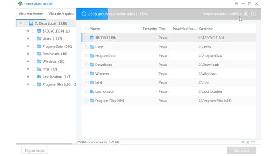
Task: Click the spinning scan progress icon
Action: tap(84, 14)
